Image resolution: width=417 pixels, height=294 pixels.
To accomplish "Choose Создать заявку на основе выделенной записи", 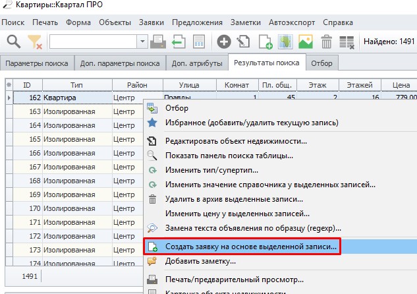I will point(280,247).
